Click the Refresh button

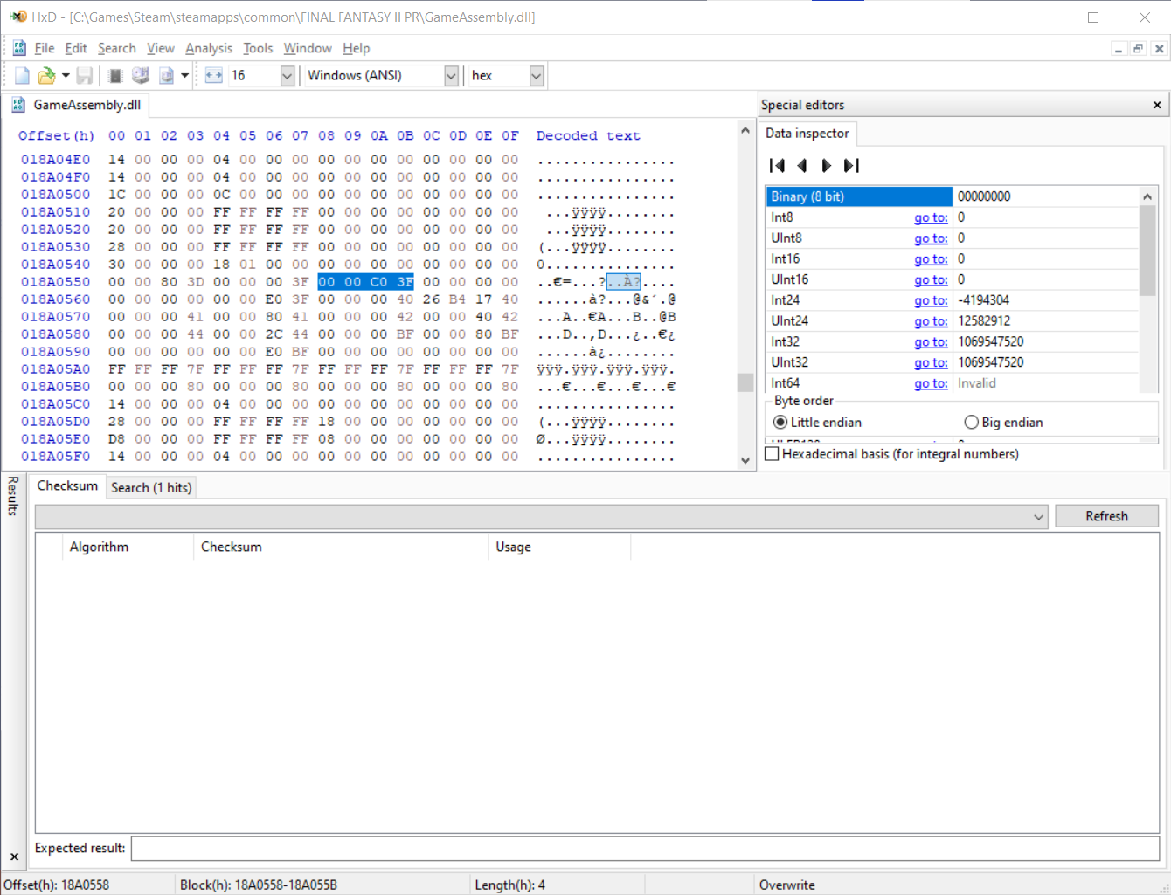[1106, 516]
